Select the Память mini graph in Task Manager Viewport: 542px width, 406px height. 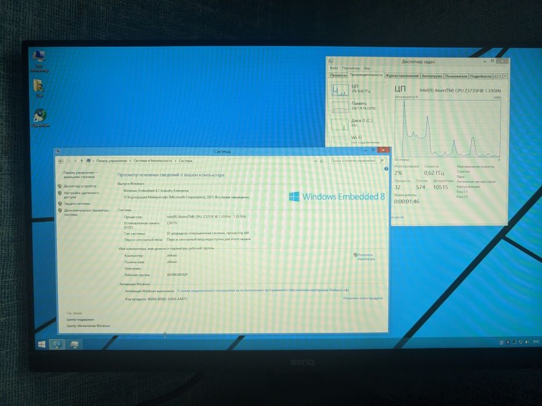(x=340, y=107)
